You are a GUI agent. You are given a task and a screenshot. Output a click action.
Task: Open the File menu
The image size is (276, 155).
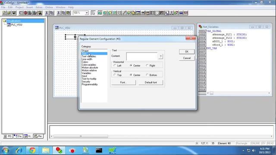[3, 7]
